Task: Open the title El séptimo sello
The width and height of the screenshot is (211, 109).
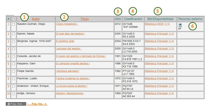Action: 65,41
